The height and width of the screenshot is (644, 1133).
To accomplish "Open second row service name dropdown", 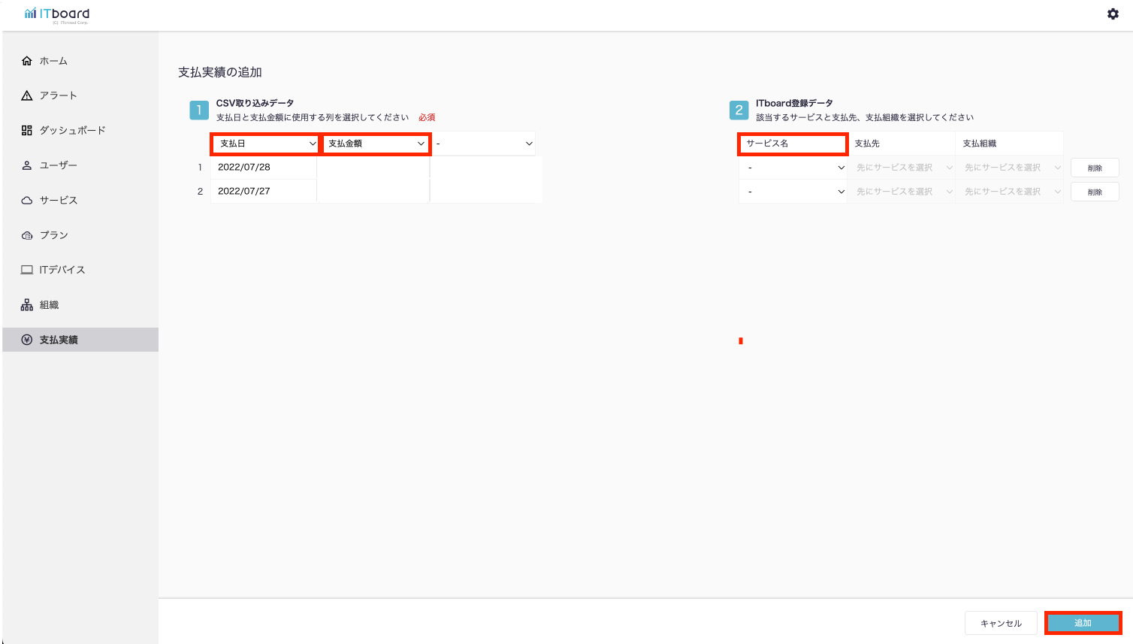I will pos(793,192).
